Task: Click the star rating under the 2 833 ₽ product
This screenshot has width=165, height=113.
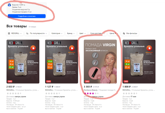Action: 13,93
